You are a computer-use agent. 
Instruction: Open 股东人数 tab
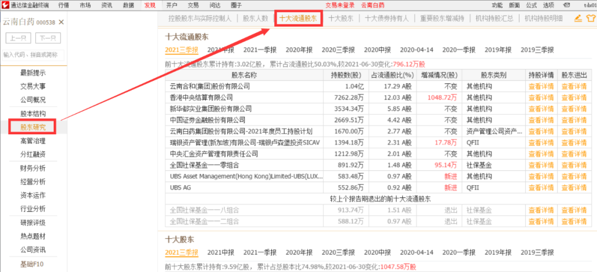(x=255, y=18)
